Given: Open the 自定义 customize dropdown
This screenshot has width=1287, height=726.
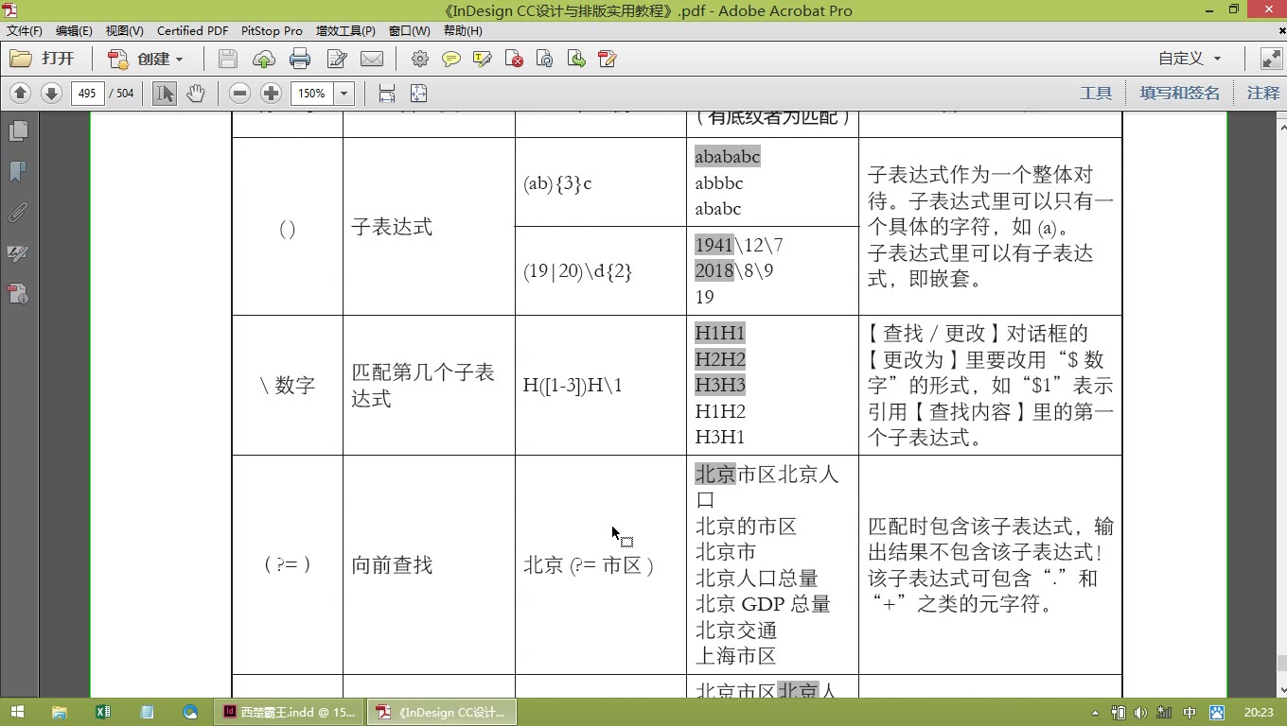Looking at the screenshot, I should [x=1190, y=59].
